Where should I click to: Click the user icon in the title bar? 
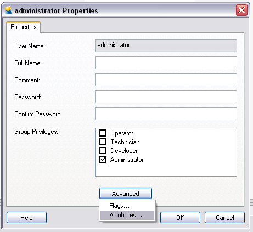[8, 10]
